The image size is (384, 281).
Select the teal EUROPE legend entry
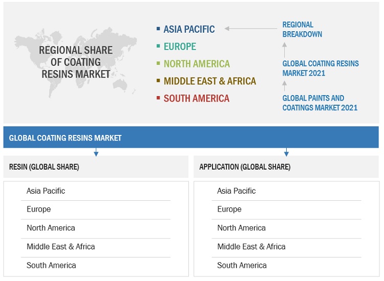click(x=180, y=46)
